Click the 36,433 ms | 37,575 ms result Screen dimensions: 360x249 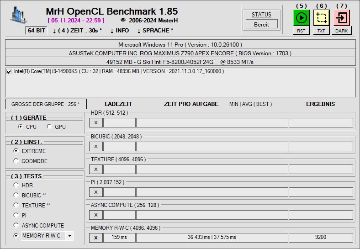tap(212, 238)
